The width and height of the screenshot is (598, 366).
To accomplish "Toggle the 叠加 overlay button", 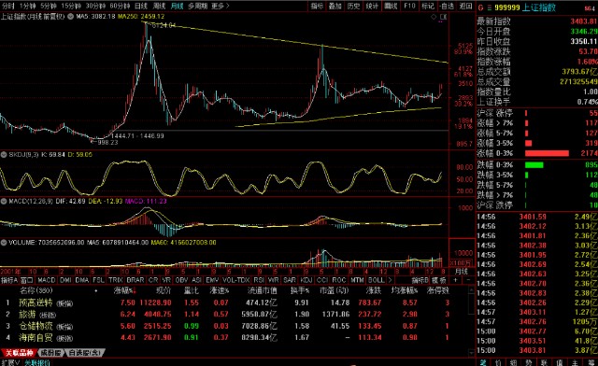I will pyautogui.click(x=335, y=6).
